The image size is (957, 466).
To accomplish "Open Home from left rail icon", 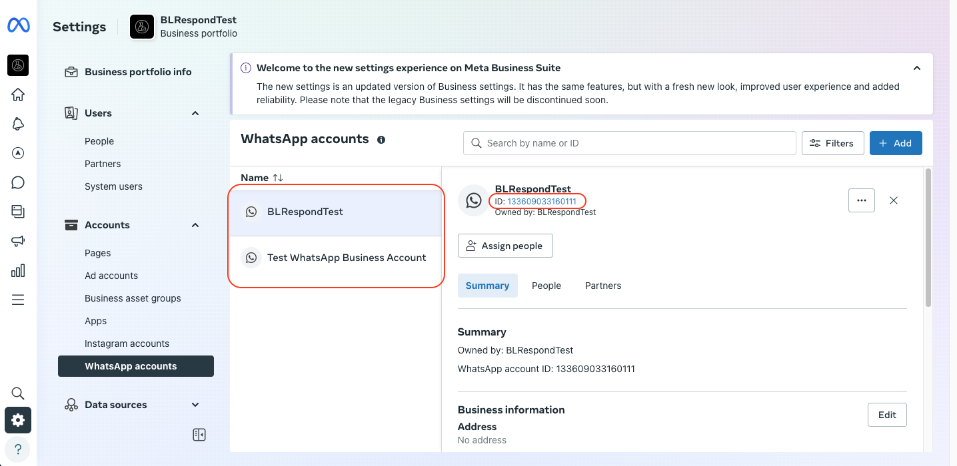I will (18, 95).
